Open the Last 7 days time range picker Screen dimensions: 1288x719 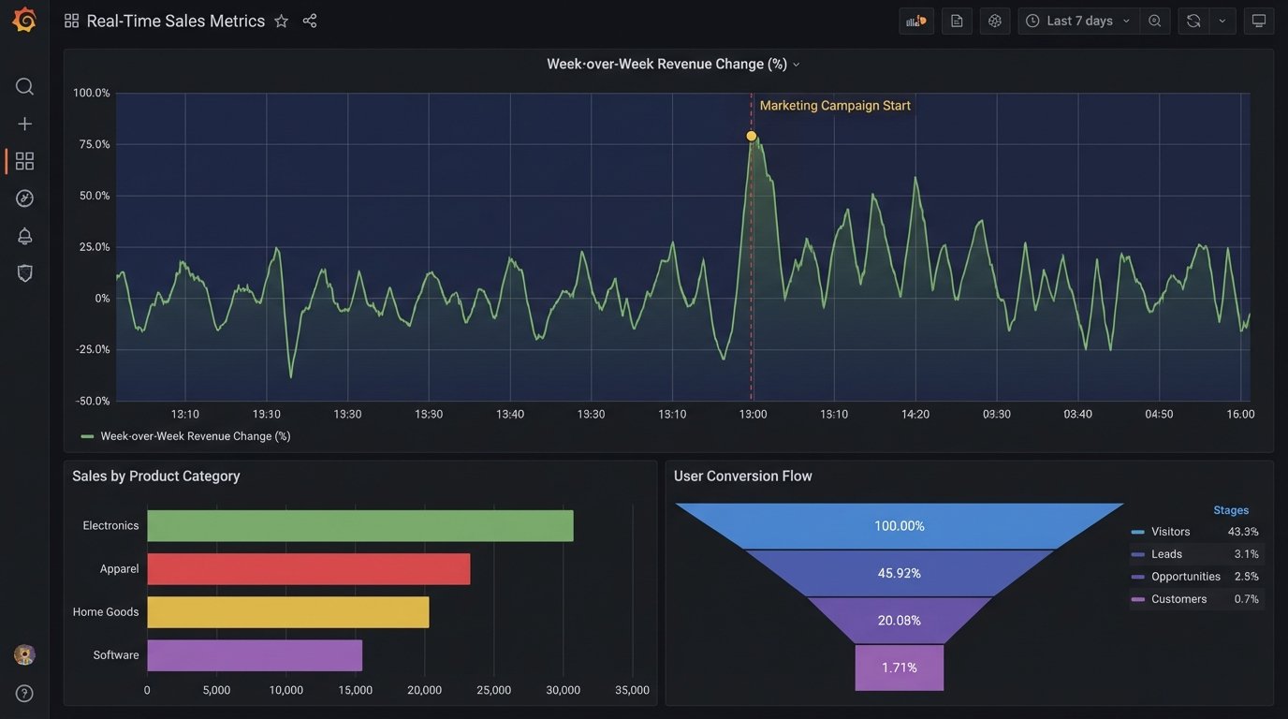point(1076,20)
